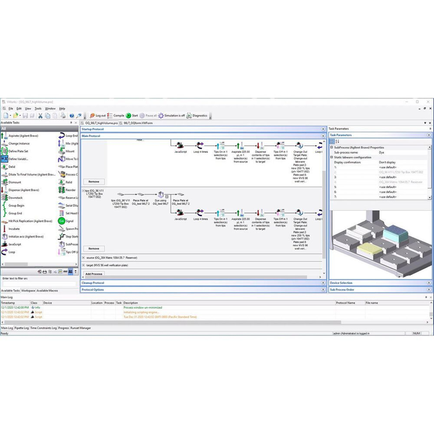Click the Help question mark icon
Image resolution: width=434 pixels, height=434 pixels.
pos(72,116)
